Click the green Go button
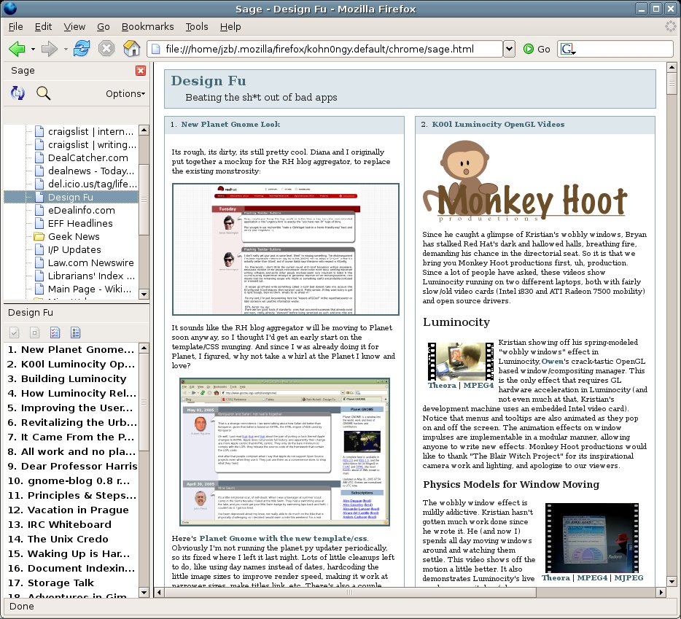Image resolution: width=681 pixels, height=619 pixels. (537, 49)
